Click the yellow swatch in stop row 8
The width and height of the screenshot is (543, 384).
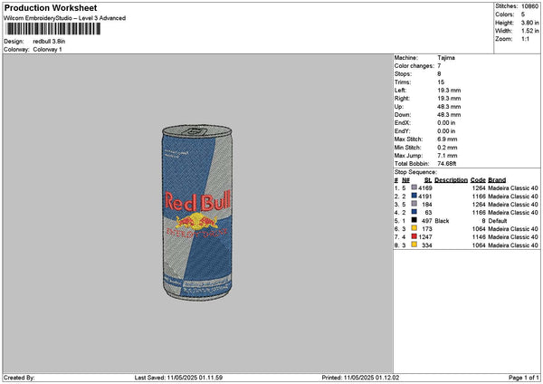pos(414,245)
